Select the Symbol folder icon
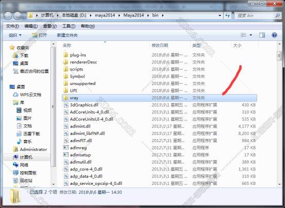 coord(65,76)
